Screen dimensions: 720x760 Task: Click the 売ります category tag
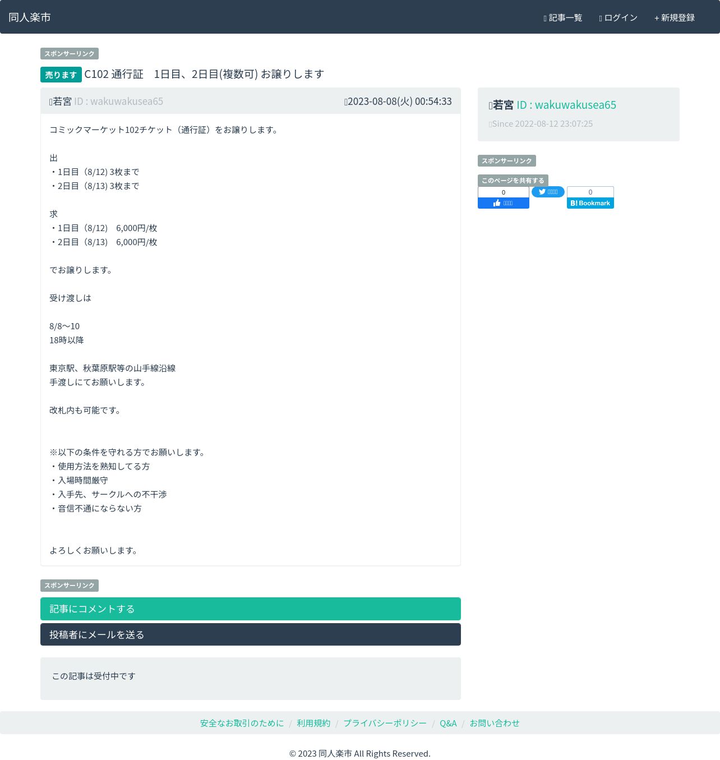coord(61,75)
